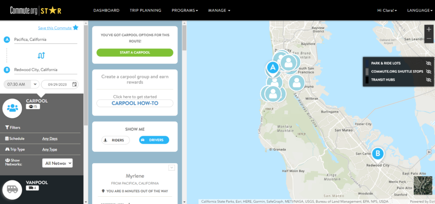Zoom in on the map

429,29
